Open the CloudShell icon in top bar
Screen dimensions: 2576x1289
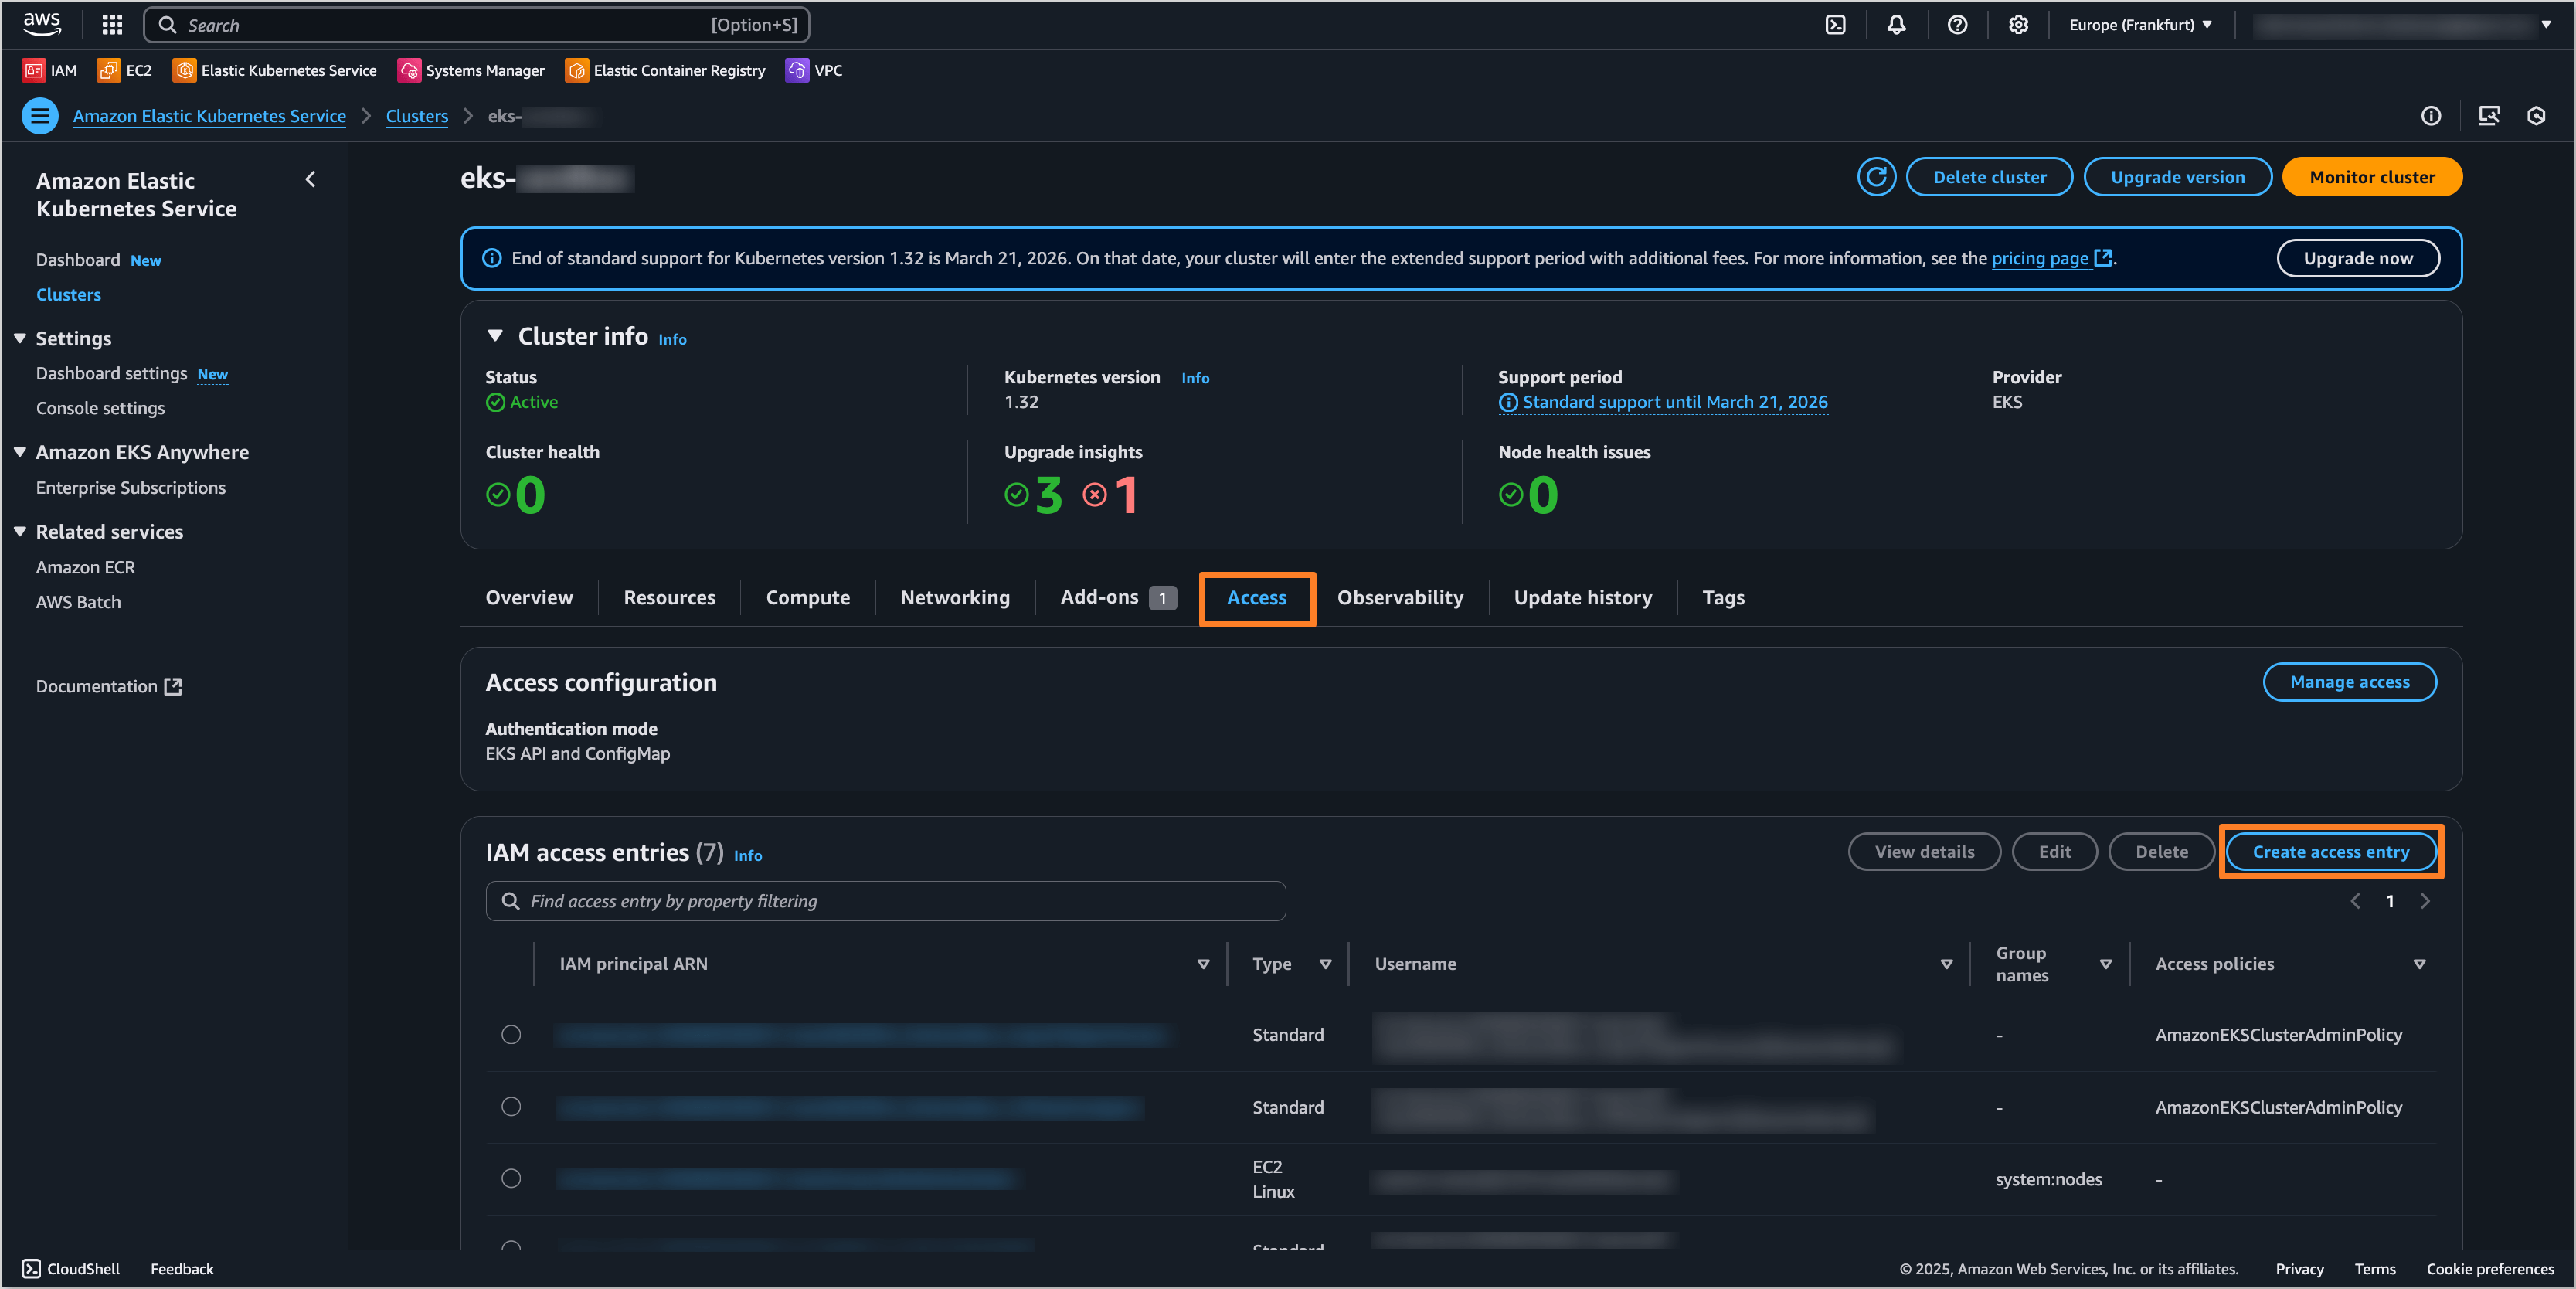click(1835, 25)
